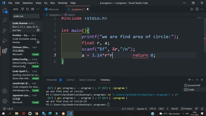The height and width of the screenshot is (116, 206).
Task: Select the program.c editor tab
Action: click(78, 9)
